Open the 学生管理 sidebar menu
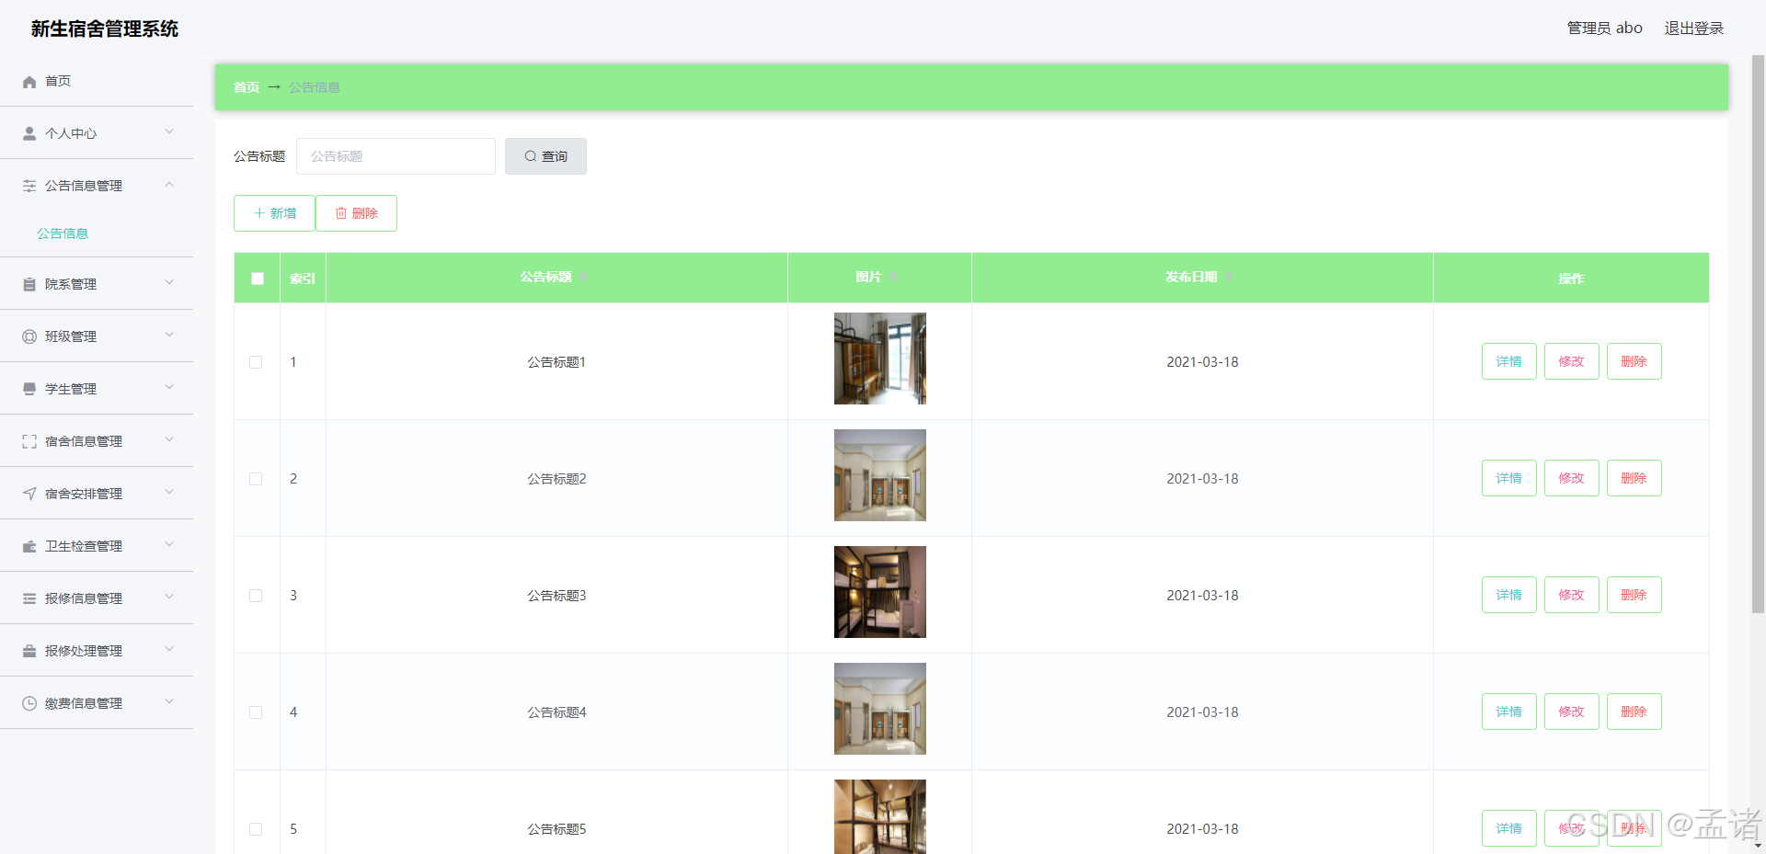The height and width of the screenshot is (854, 1766). [97, 389]
